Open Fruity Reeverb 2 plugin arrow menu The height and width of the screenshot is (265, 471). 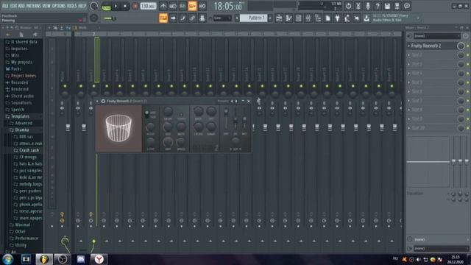(x=97, y=102)
